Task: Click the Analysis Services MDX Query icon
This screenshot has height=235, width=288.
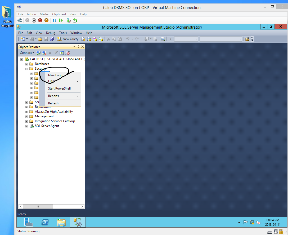Action: [x=89, y=39]
